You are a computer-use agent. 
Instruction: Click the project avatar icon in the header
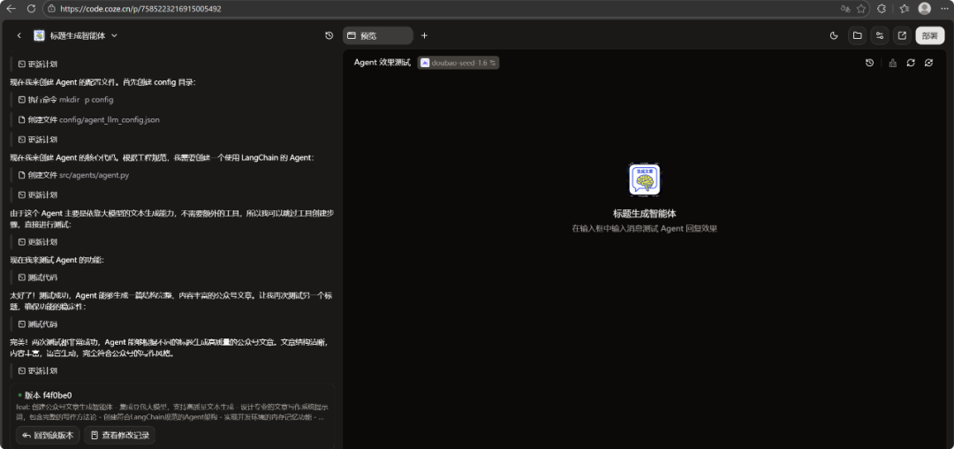point(39,36)
